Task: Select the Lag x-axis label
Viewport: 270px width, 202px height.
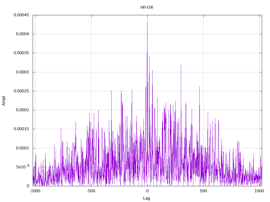Action: [x=147, y=198]
